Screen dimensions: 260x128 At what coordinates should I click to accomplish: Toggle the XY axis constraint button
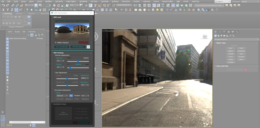coord(16,10)
